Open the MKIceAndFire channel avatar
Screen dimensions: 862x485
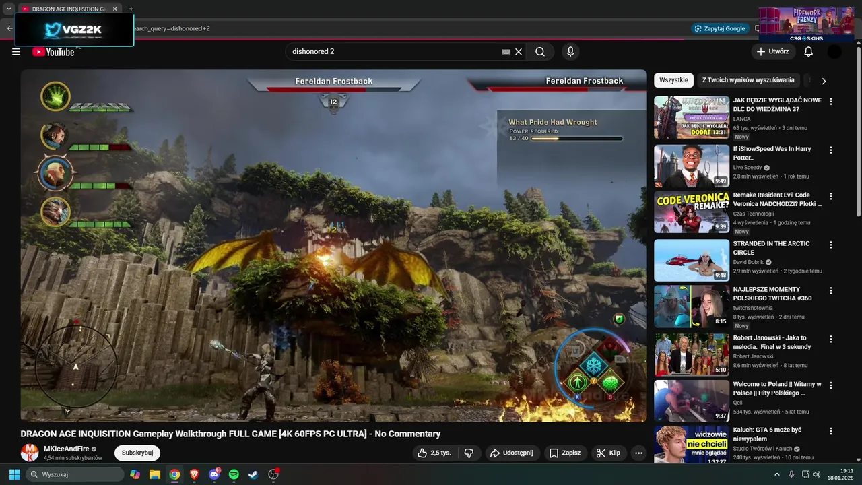[30, 453]
